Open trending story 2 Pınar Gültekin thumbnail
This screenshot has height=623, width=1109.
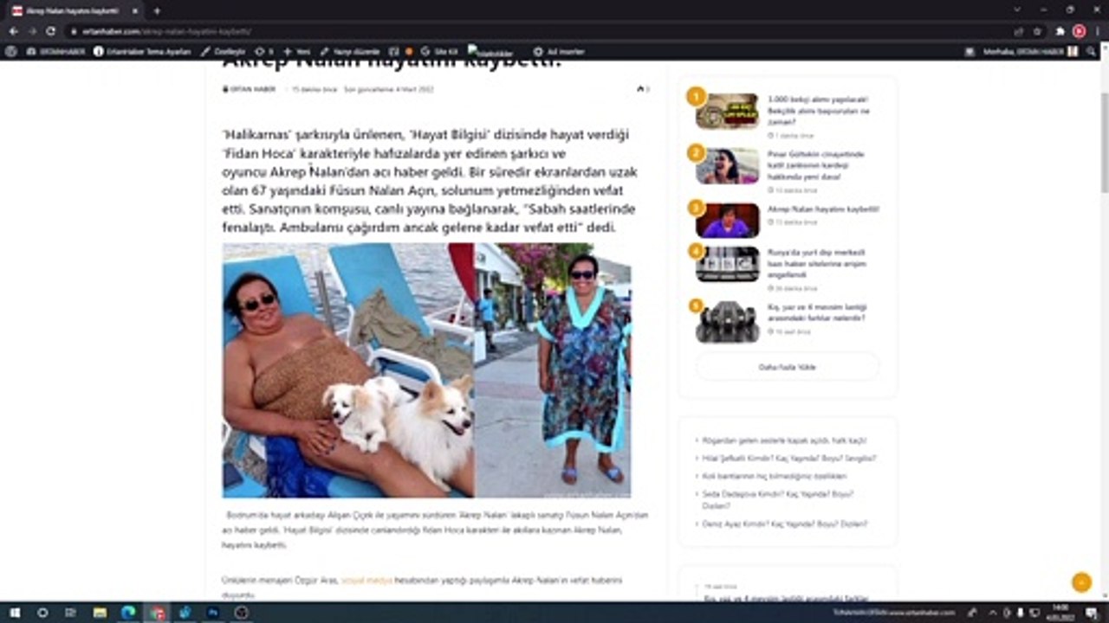[x=728, y=166]
